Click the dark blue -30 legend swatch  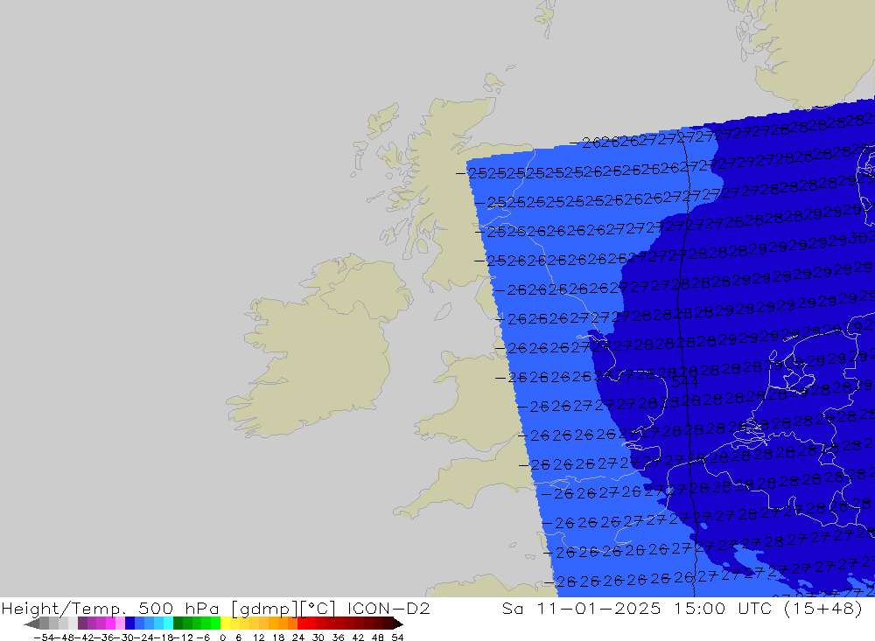pyautogui.click(x=129, y=624)
